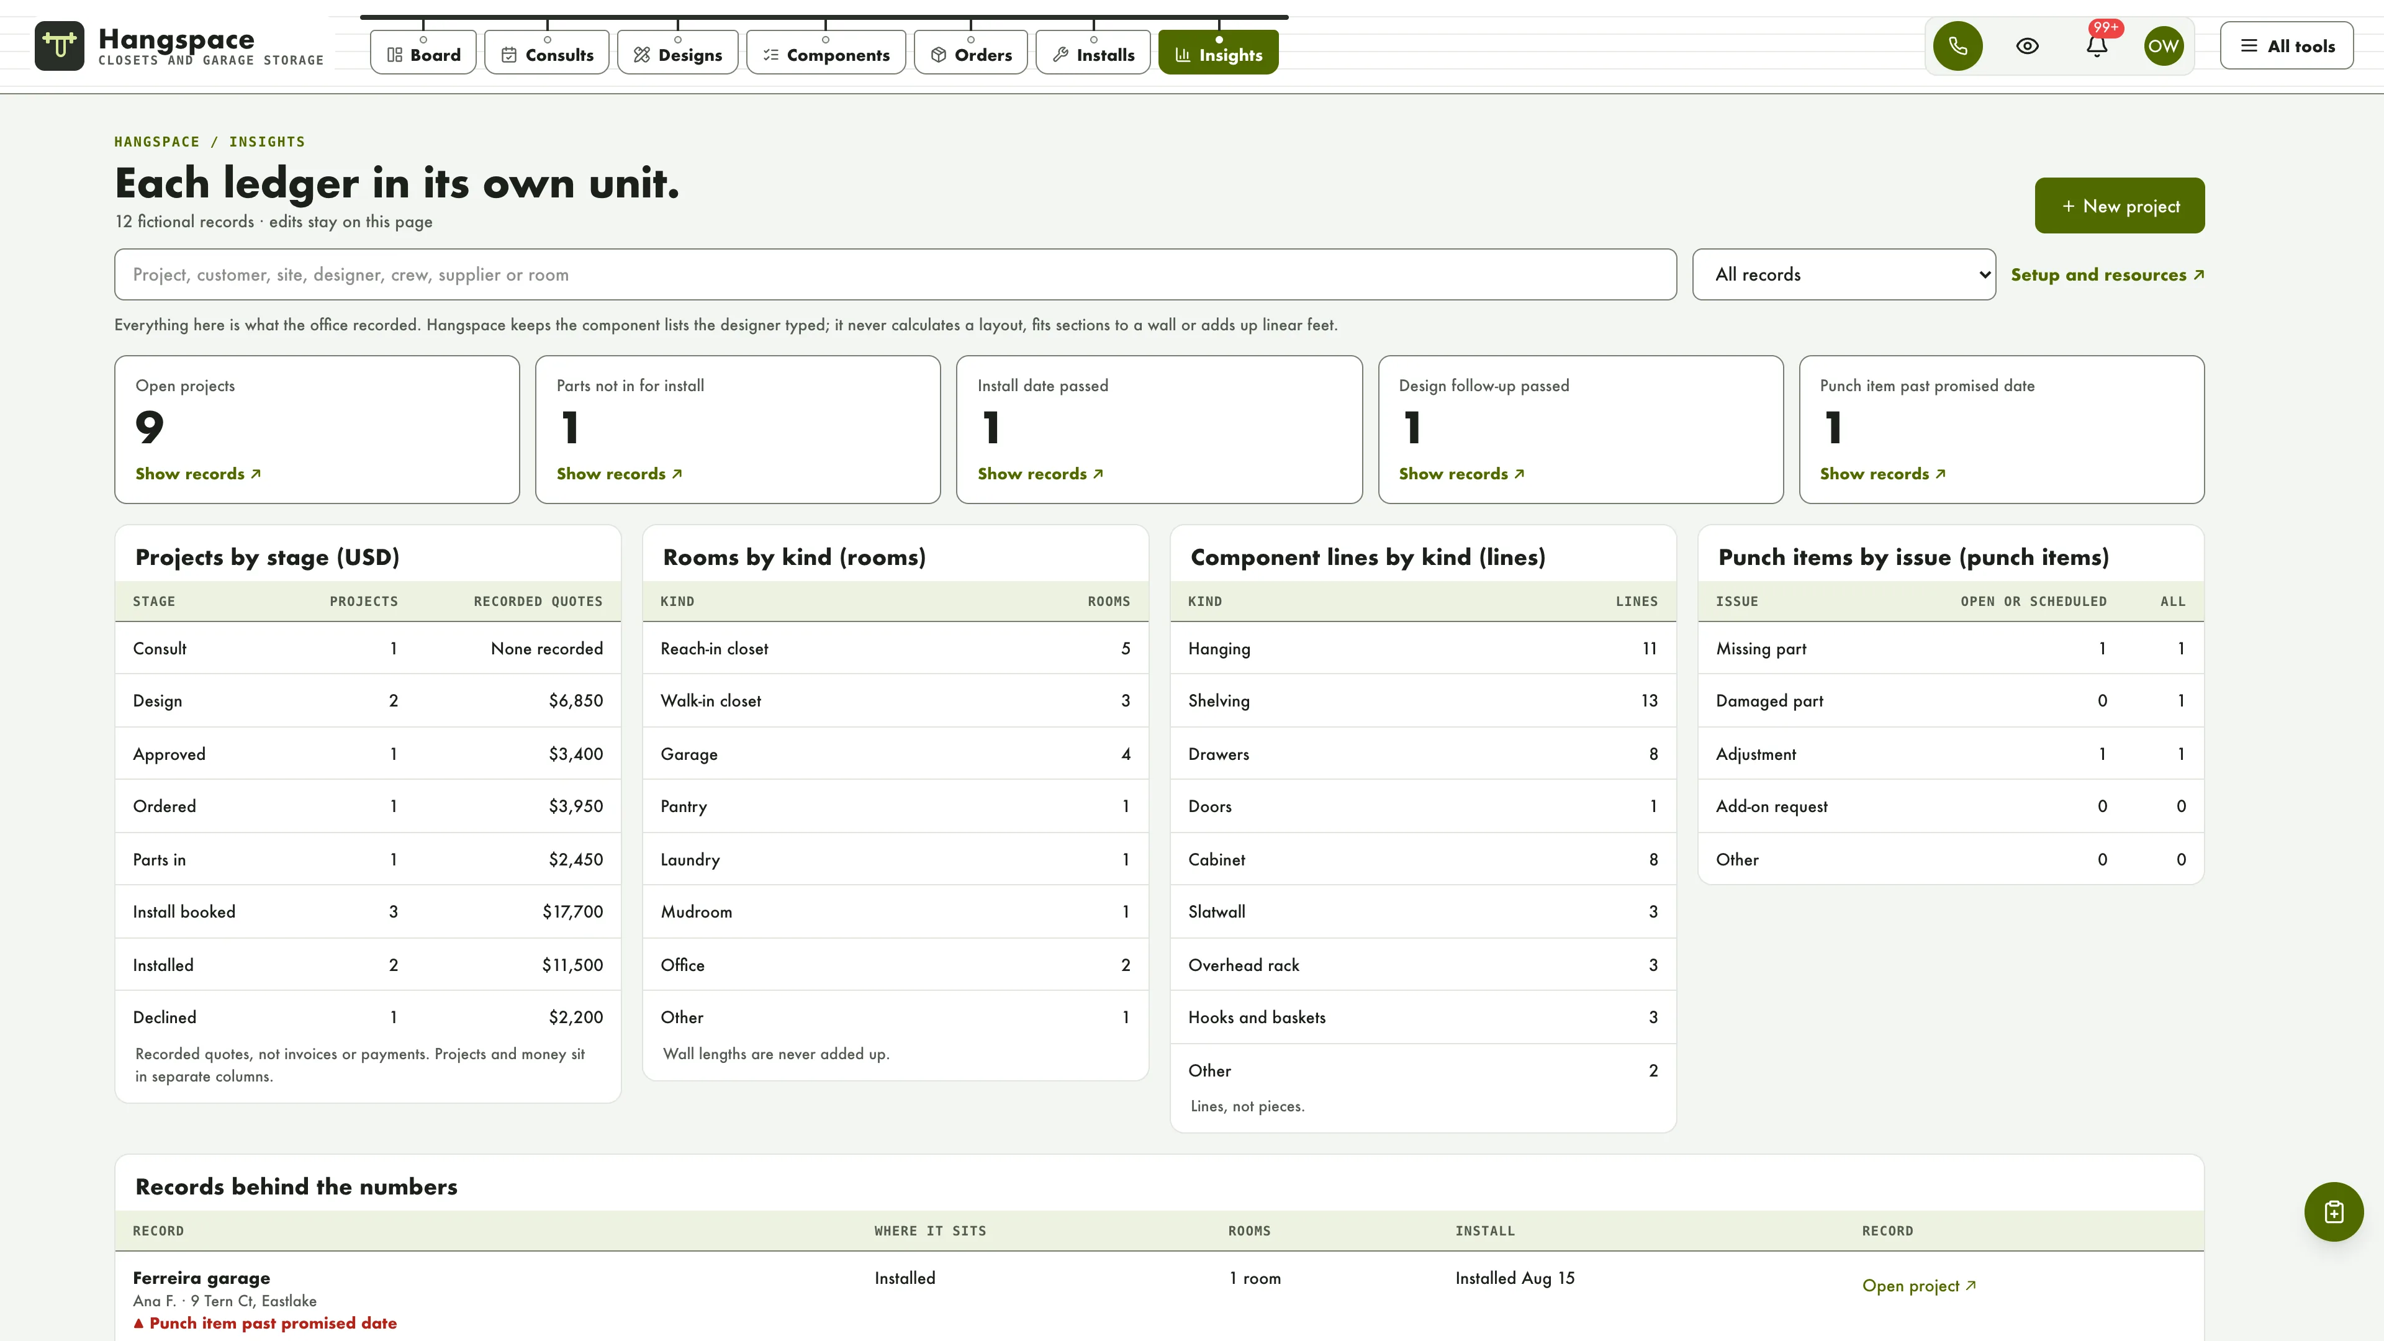Click the floating clipboard button bottom right
Screen dimensions: 2384x1341
(x=2333, y=1211)
